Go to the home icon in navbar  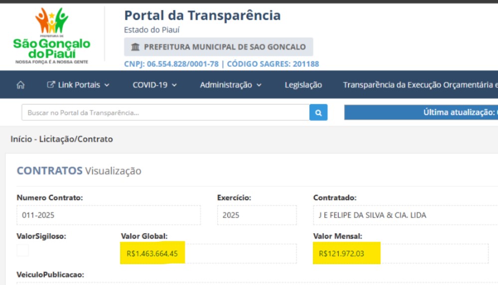coord(20,85)
